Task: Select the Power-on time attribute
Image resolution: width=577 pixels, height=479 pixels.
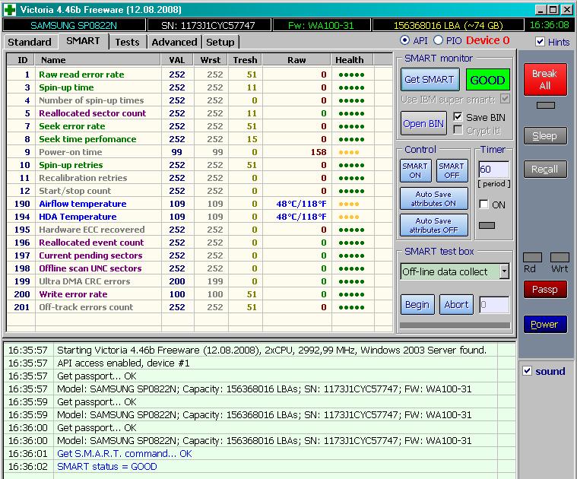Action: click(x=200, y=152)
